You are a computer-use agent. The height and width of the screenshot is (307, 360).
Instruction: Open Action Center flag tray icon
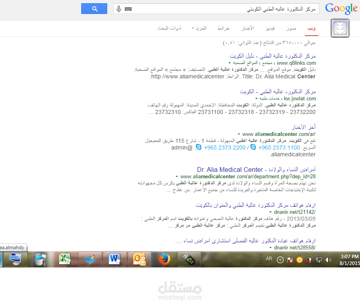(x=290, y=260)
